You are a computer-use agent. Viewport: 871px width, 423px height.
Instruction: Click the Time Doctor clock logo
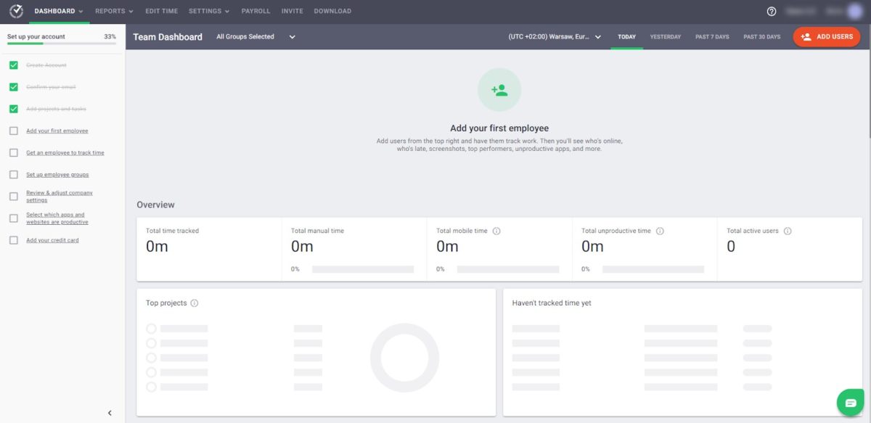pyautogui.click(x=16, y=11)
